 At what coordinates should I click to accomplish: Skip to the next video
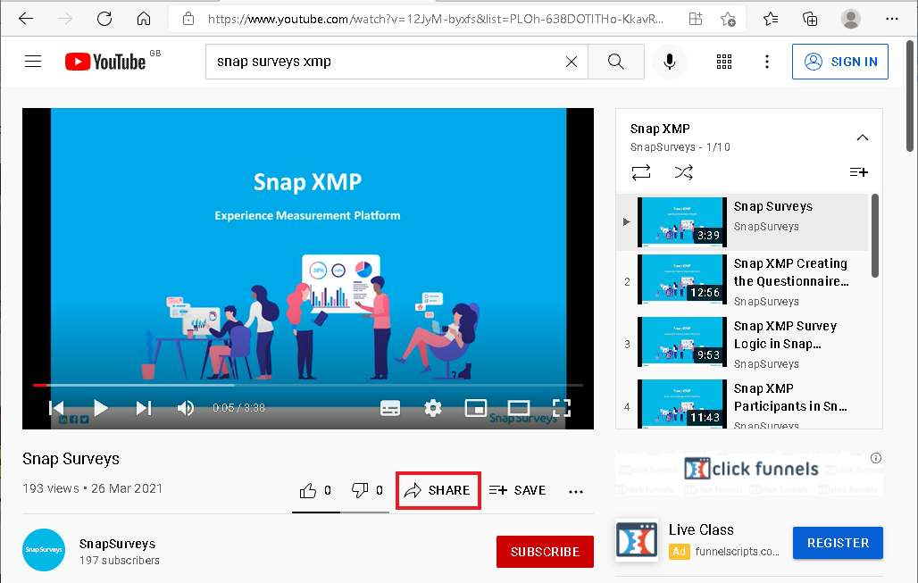click(x=144, y=407)
